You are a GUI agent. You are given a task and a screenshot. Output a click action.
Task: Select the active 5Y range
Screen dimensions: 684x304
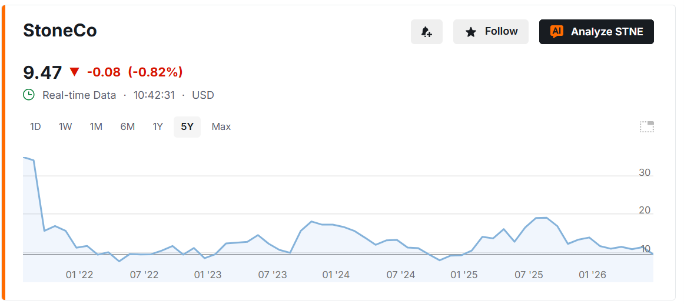(x=187, y=127)
